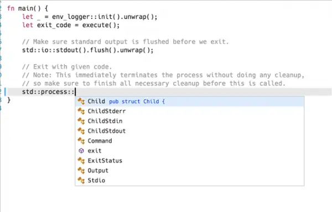Click the 'pub struct Child {' signature hint

coord(137,102)
